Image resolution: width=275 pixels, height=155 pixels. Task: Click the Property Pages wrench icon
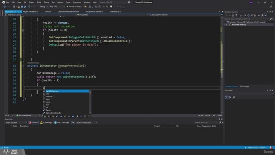pos(234,97)
